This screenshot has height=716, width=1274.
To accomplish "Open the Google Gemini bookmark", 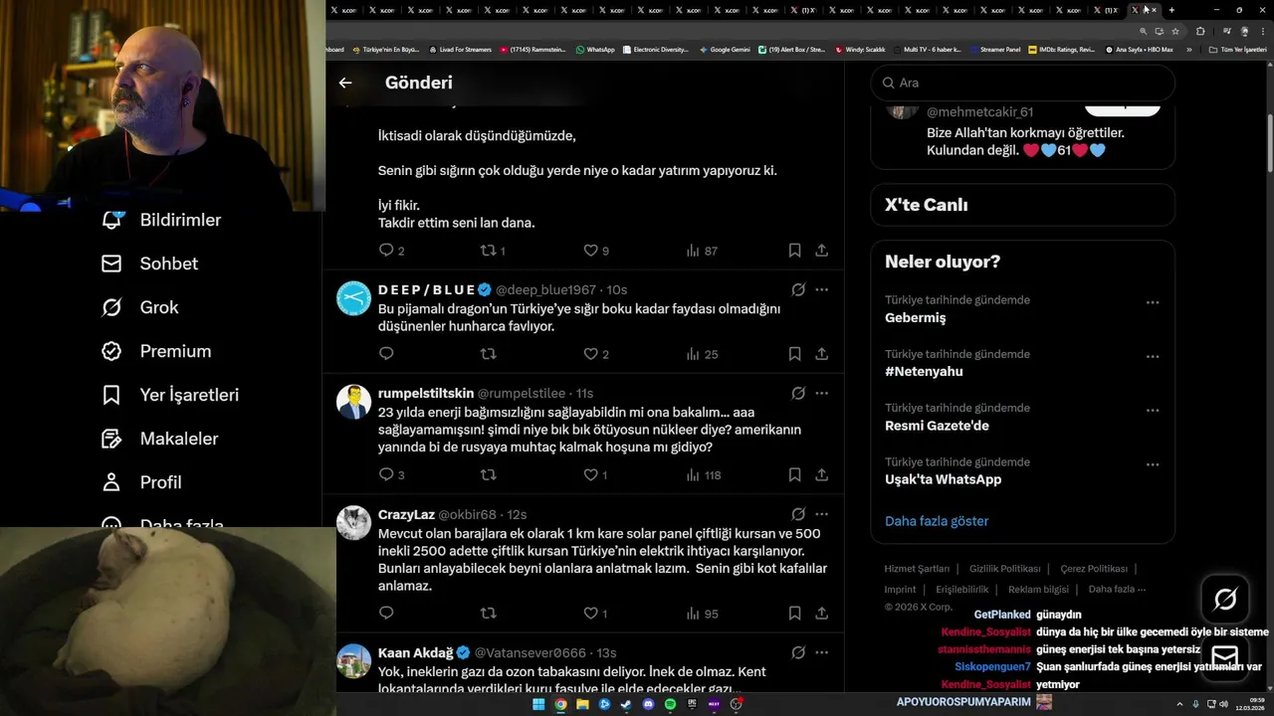I will tap(725, 49).
